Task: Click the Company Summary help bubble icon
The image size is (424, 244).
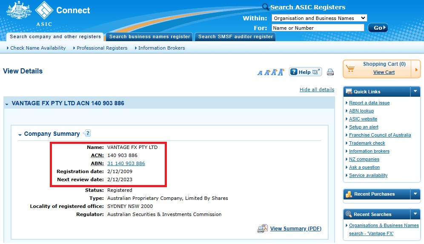Action: [87, 133]
